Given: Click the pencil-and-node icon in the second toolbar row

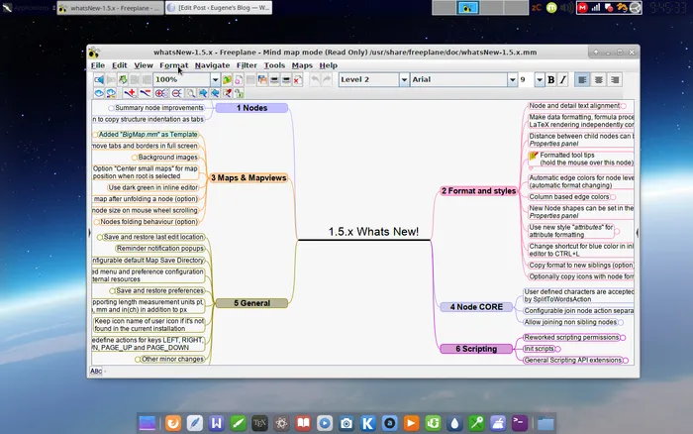Looking at the screenshot, I should 227,93.
